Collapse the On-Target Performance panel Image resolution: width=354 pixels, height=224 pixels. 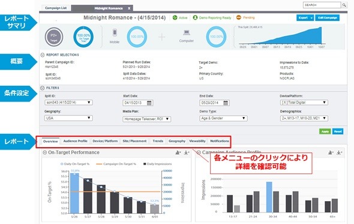click(x=45, y=153)
